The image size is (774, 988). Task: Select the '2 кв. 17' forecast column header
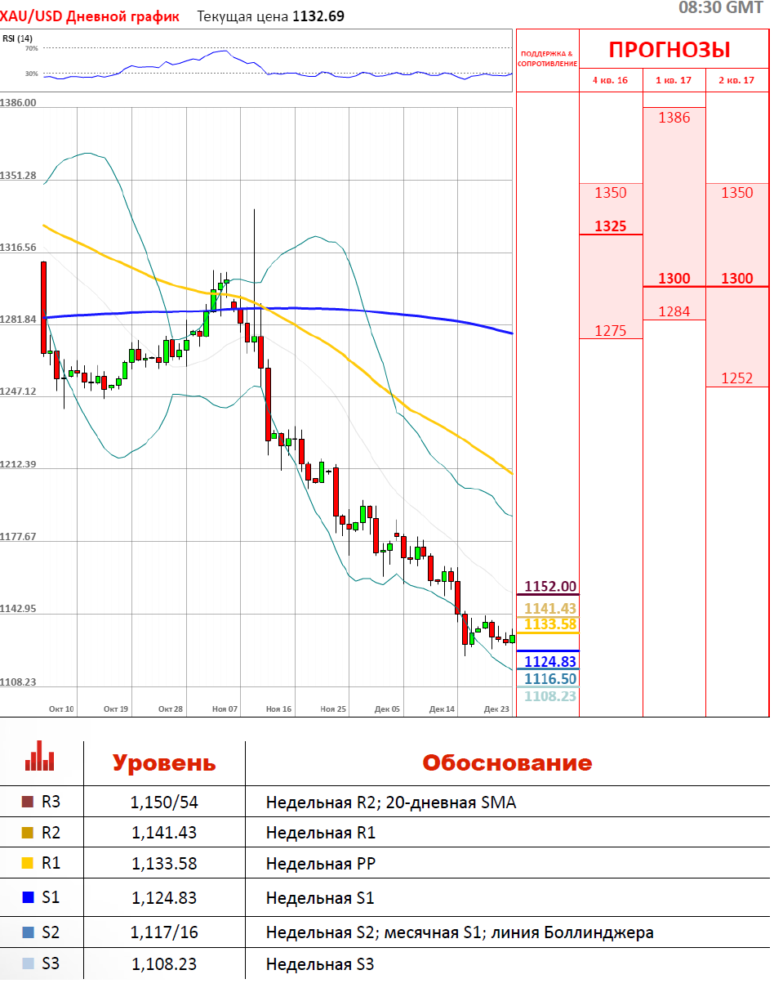click(736, 80)
